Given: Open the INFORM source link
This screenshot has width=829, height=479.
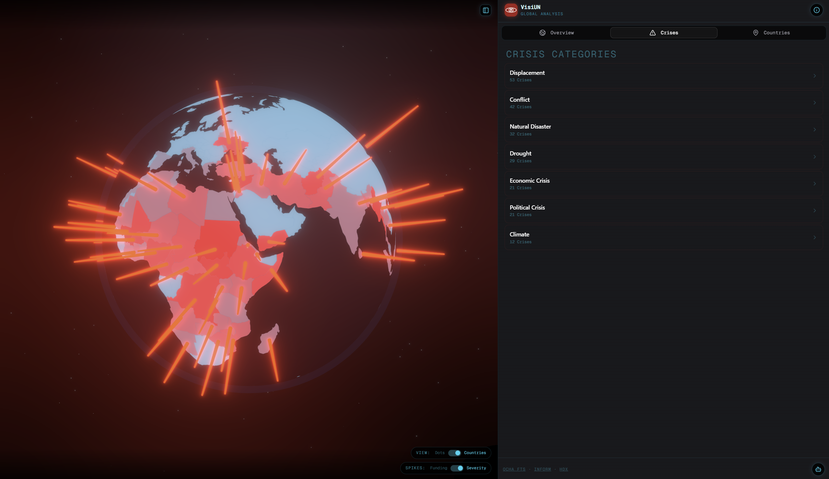Looking at the screenshot, I should pos(542,470).
